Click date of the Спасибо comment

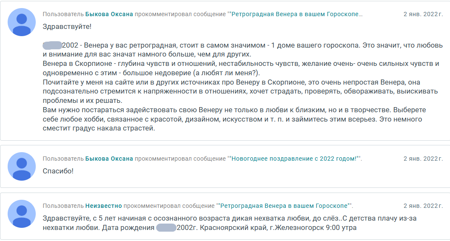click(x=423, y=159)
